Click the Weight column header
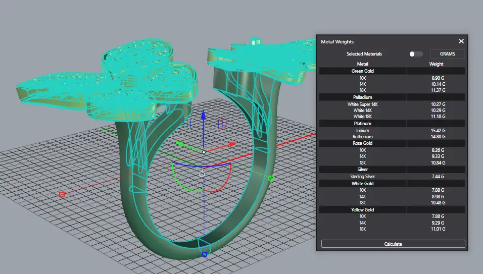Viewport: 483px width, 274px height. (436, 64)
